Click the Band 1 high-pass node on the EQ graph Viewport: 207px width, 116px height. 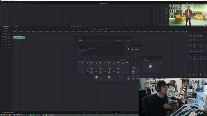tap(87, 50)
